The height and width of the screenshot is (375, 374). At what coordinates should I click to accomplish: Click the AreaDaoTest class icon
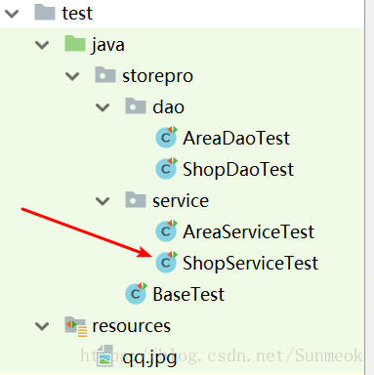click(166, 138)
